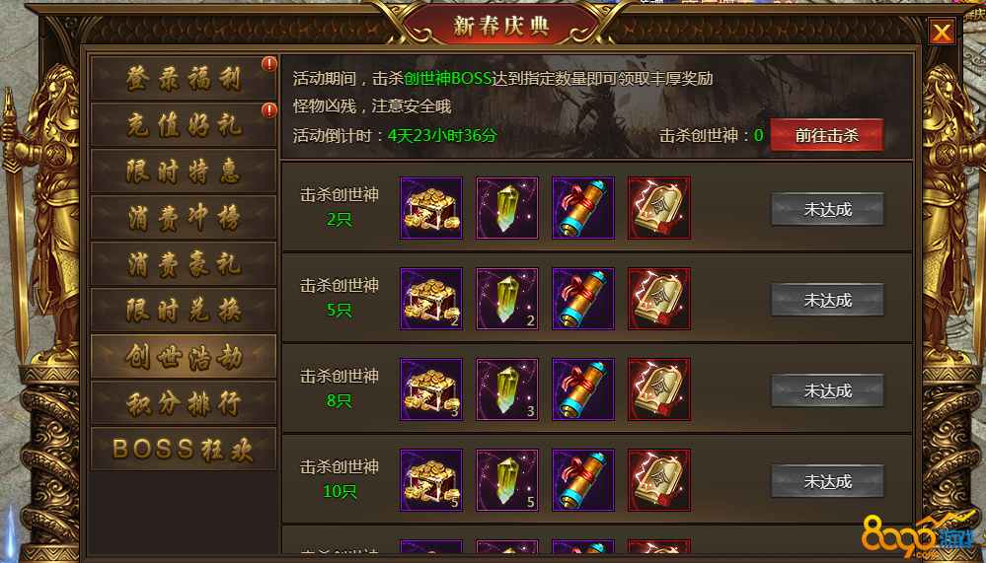
Task: Click gold treasure chest in 2只 reward row
Action: 431,208
